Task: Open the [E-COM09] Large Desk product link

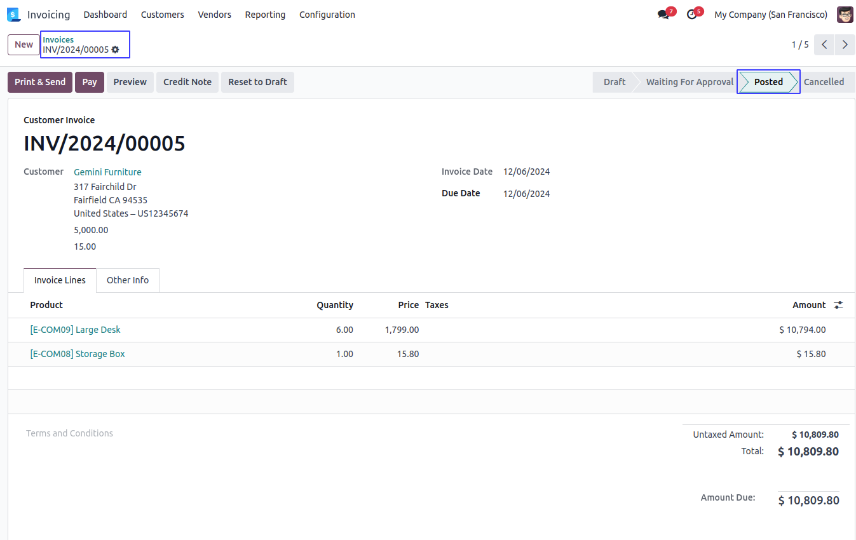Action: point(75,330)
